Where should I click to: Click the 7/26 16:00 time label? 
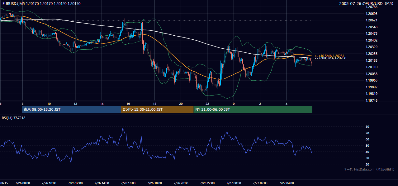coord(128,183)
